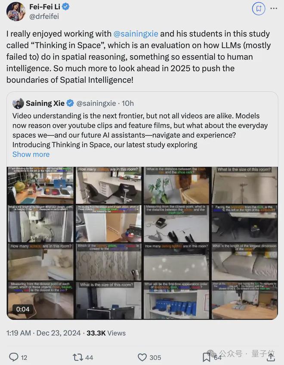Viewport: 284px width, 365px height.
Task: Like the post with the heart icon
Action: coord(142,357)
